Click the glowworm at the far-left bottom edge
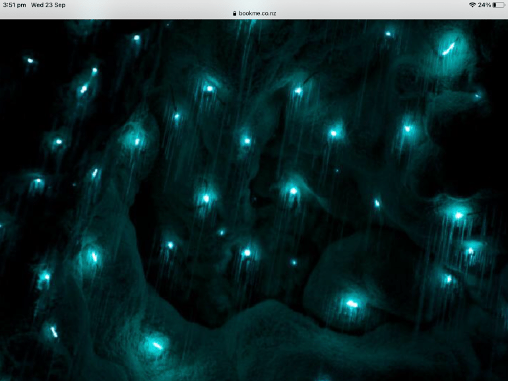 [x=51, y=331]
